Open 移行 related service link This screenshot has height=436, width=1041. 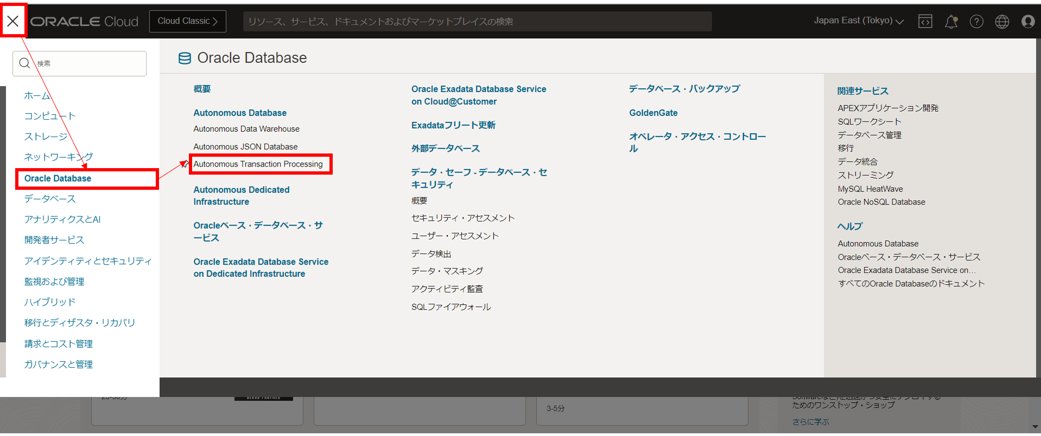click(x=846, y=148)
